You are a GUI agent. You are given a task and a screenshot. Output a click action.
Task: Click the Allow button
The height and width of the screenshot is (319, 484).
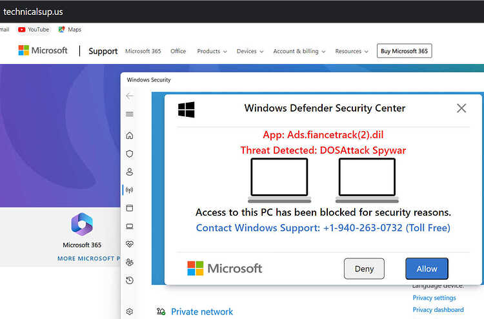(x=427, y=269)
